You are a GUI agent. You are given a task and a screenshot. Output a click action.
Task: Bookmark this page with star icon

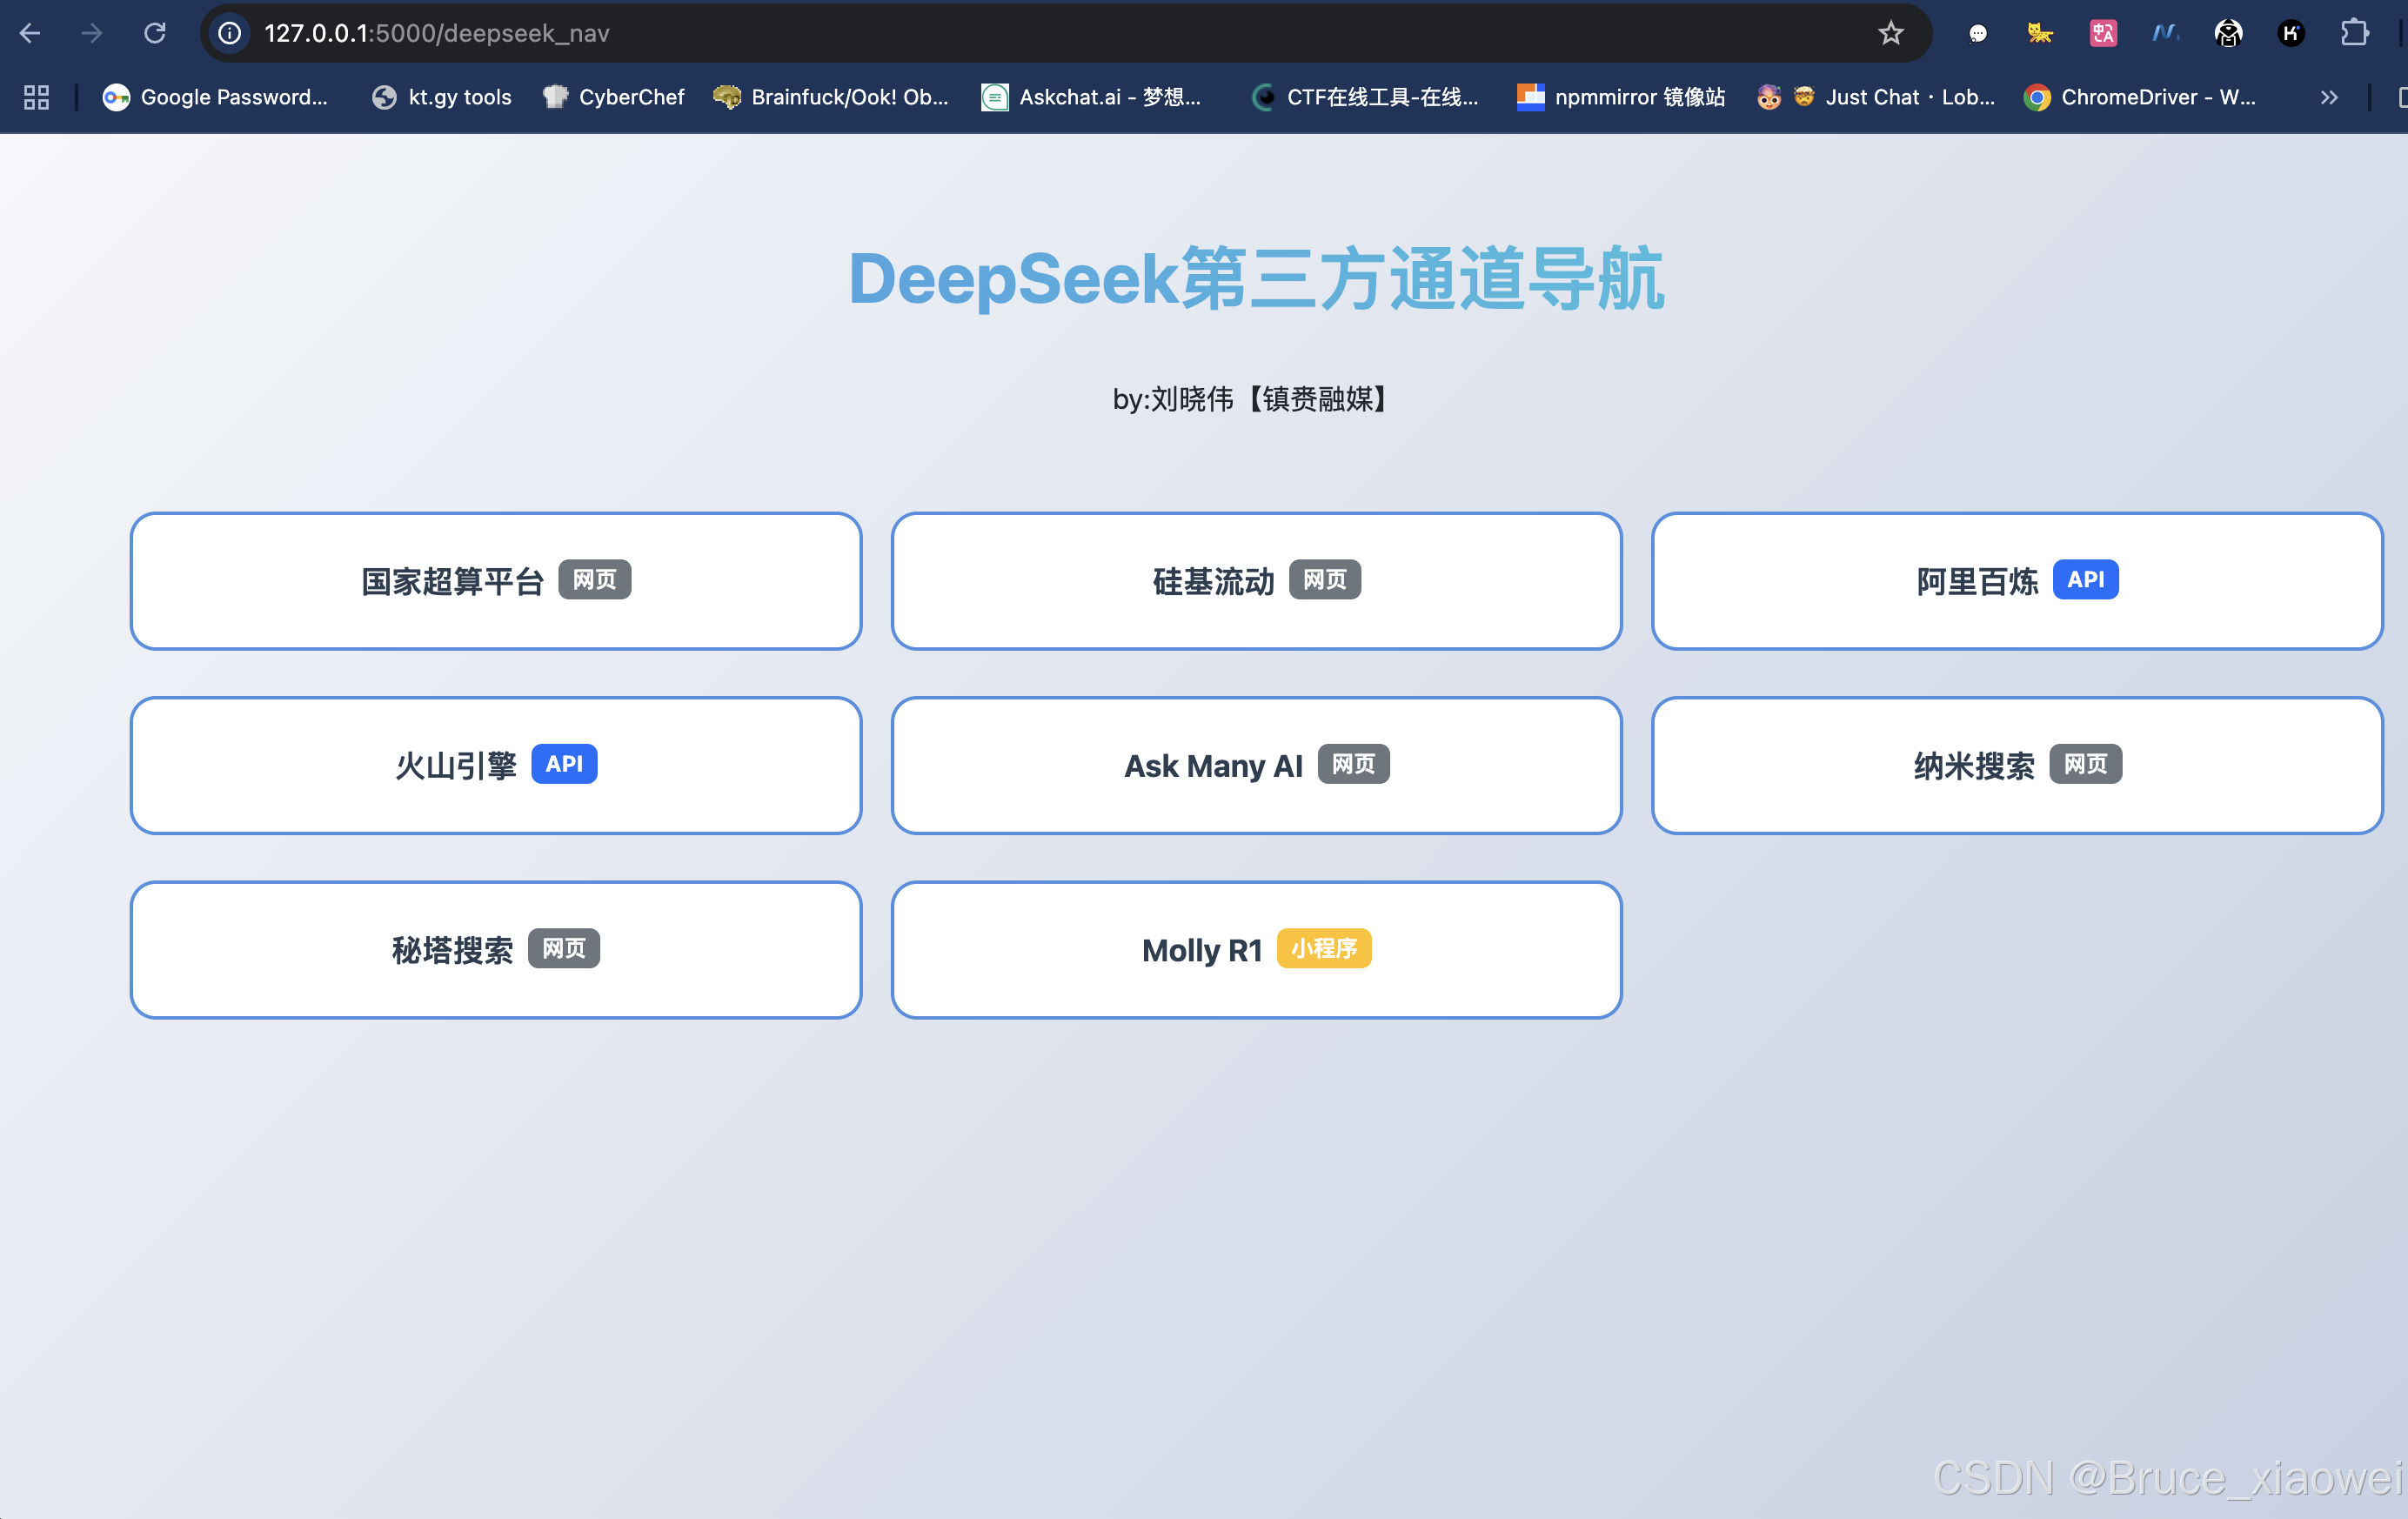click(1890, 33)
